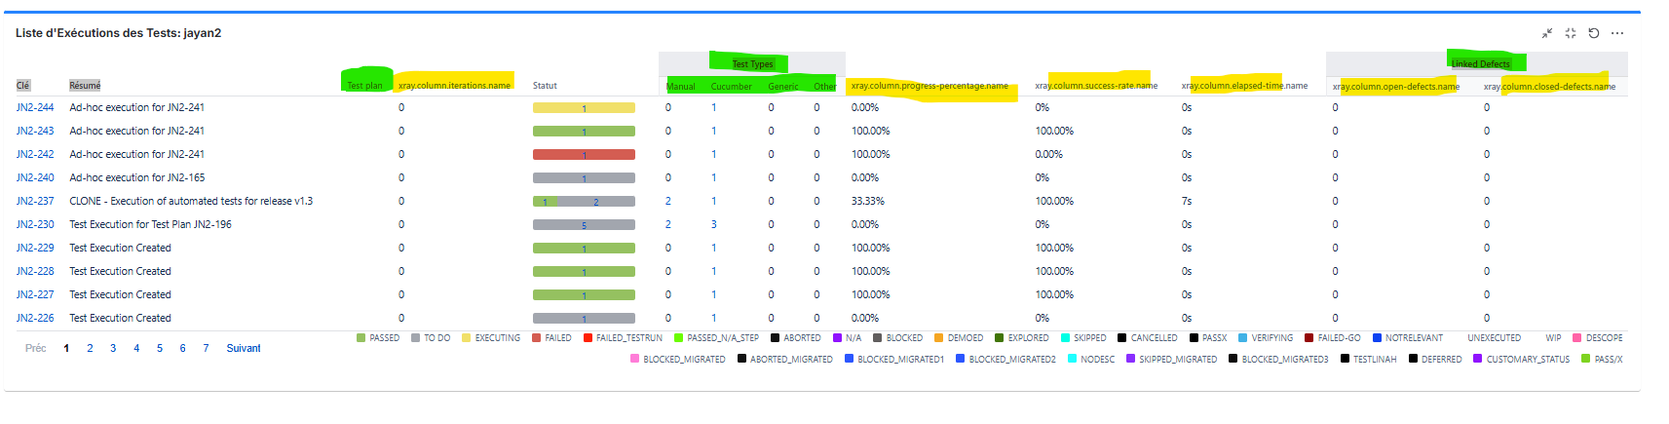Click the exit full-screen corners icon
Screen dimensions: 1669x424
click(x=1570, y=33)
